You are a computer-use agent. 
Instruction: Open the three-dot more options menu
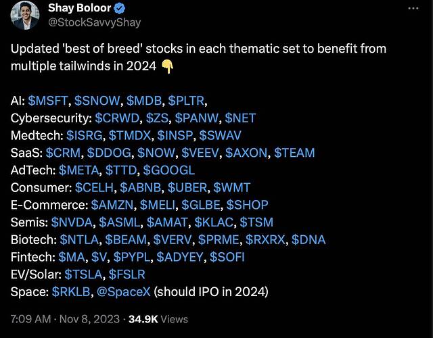[413, 8]
